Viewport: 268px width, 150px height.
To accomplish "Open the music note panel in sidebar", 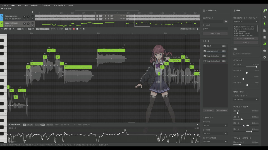I will click(x=264, y=17).
